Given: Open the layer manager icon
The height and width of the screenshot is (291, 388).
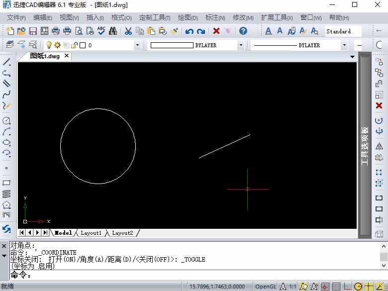Looking at the screenshot, I should tap(10, 45).
